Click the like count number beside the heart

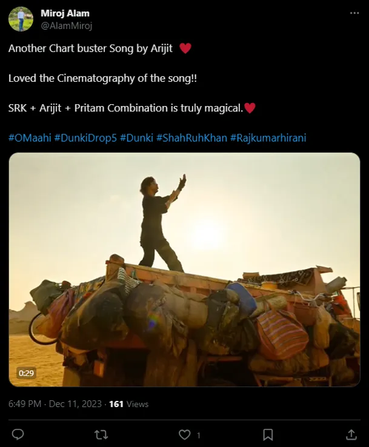pyautogui.click(x=199, y=435)
